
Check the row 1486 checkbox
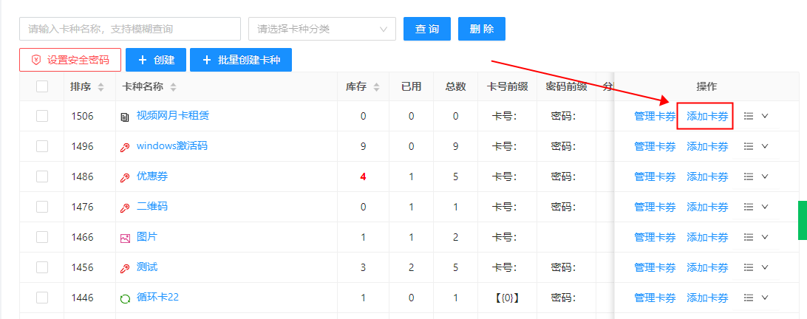42,176
